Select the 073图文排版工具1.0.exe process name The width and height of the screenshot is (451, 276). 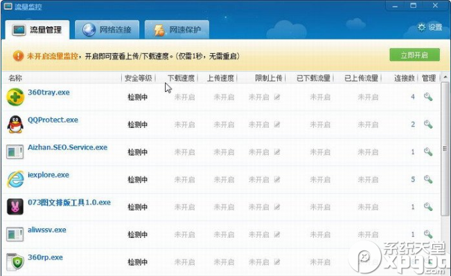[x=69, y=202]
